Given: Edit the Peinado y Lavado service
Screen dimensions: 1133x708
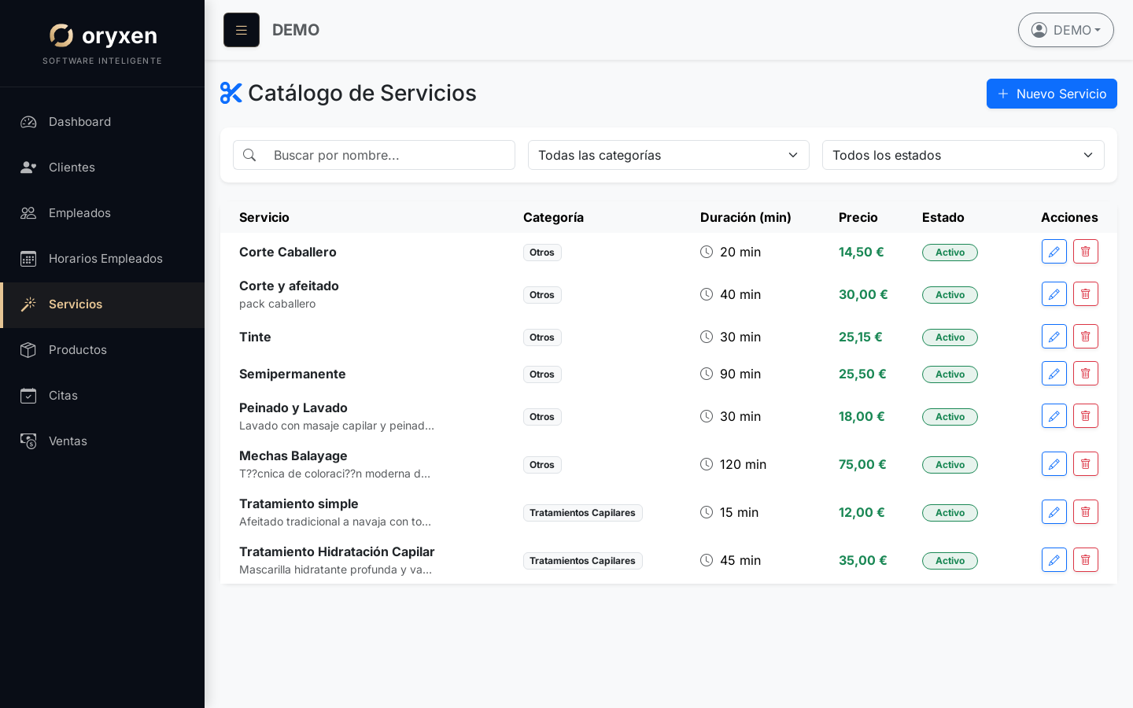Looking at the screenshot, I should [1054, 416].
